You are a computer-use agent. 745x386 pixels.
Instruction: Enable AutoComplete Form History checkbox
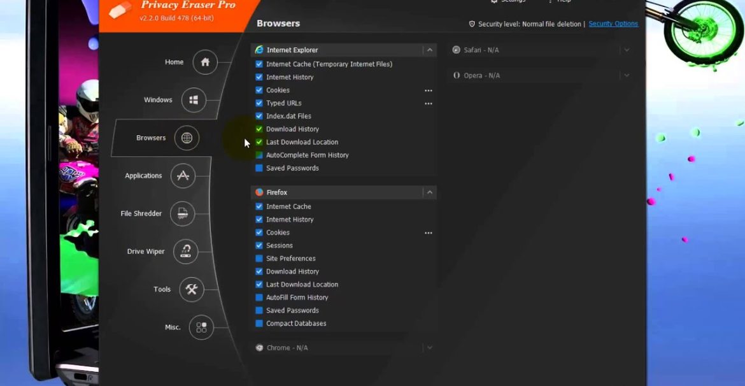[x=259, y=155]
